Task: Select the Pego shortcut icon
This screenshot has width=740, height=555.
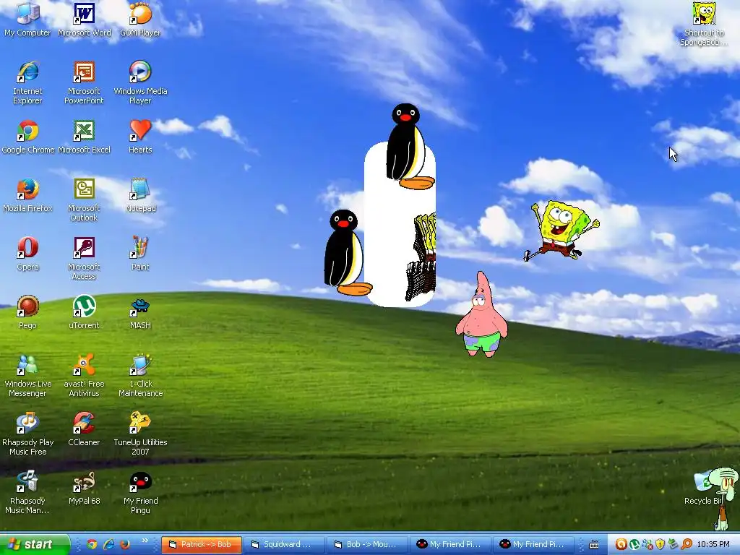Action: pyautogui.click(x=27, y=312)
